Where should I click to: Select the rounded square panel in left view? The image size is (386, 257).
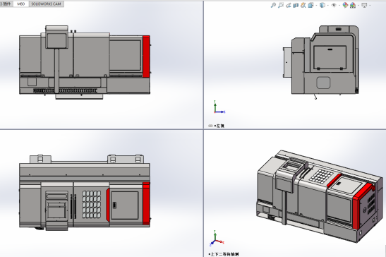pyautogui.click(x=323, y=83)
